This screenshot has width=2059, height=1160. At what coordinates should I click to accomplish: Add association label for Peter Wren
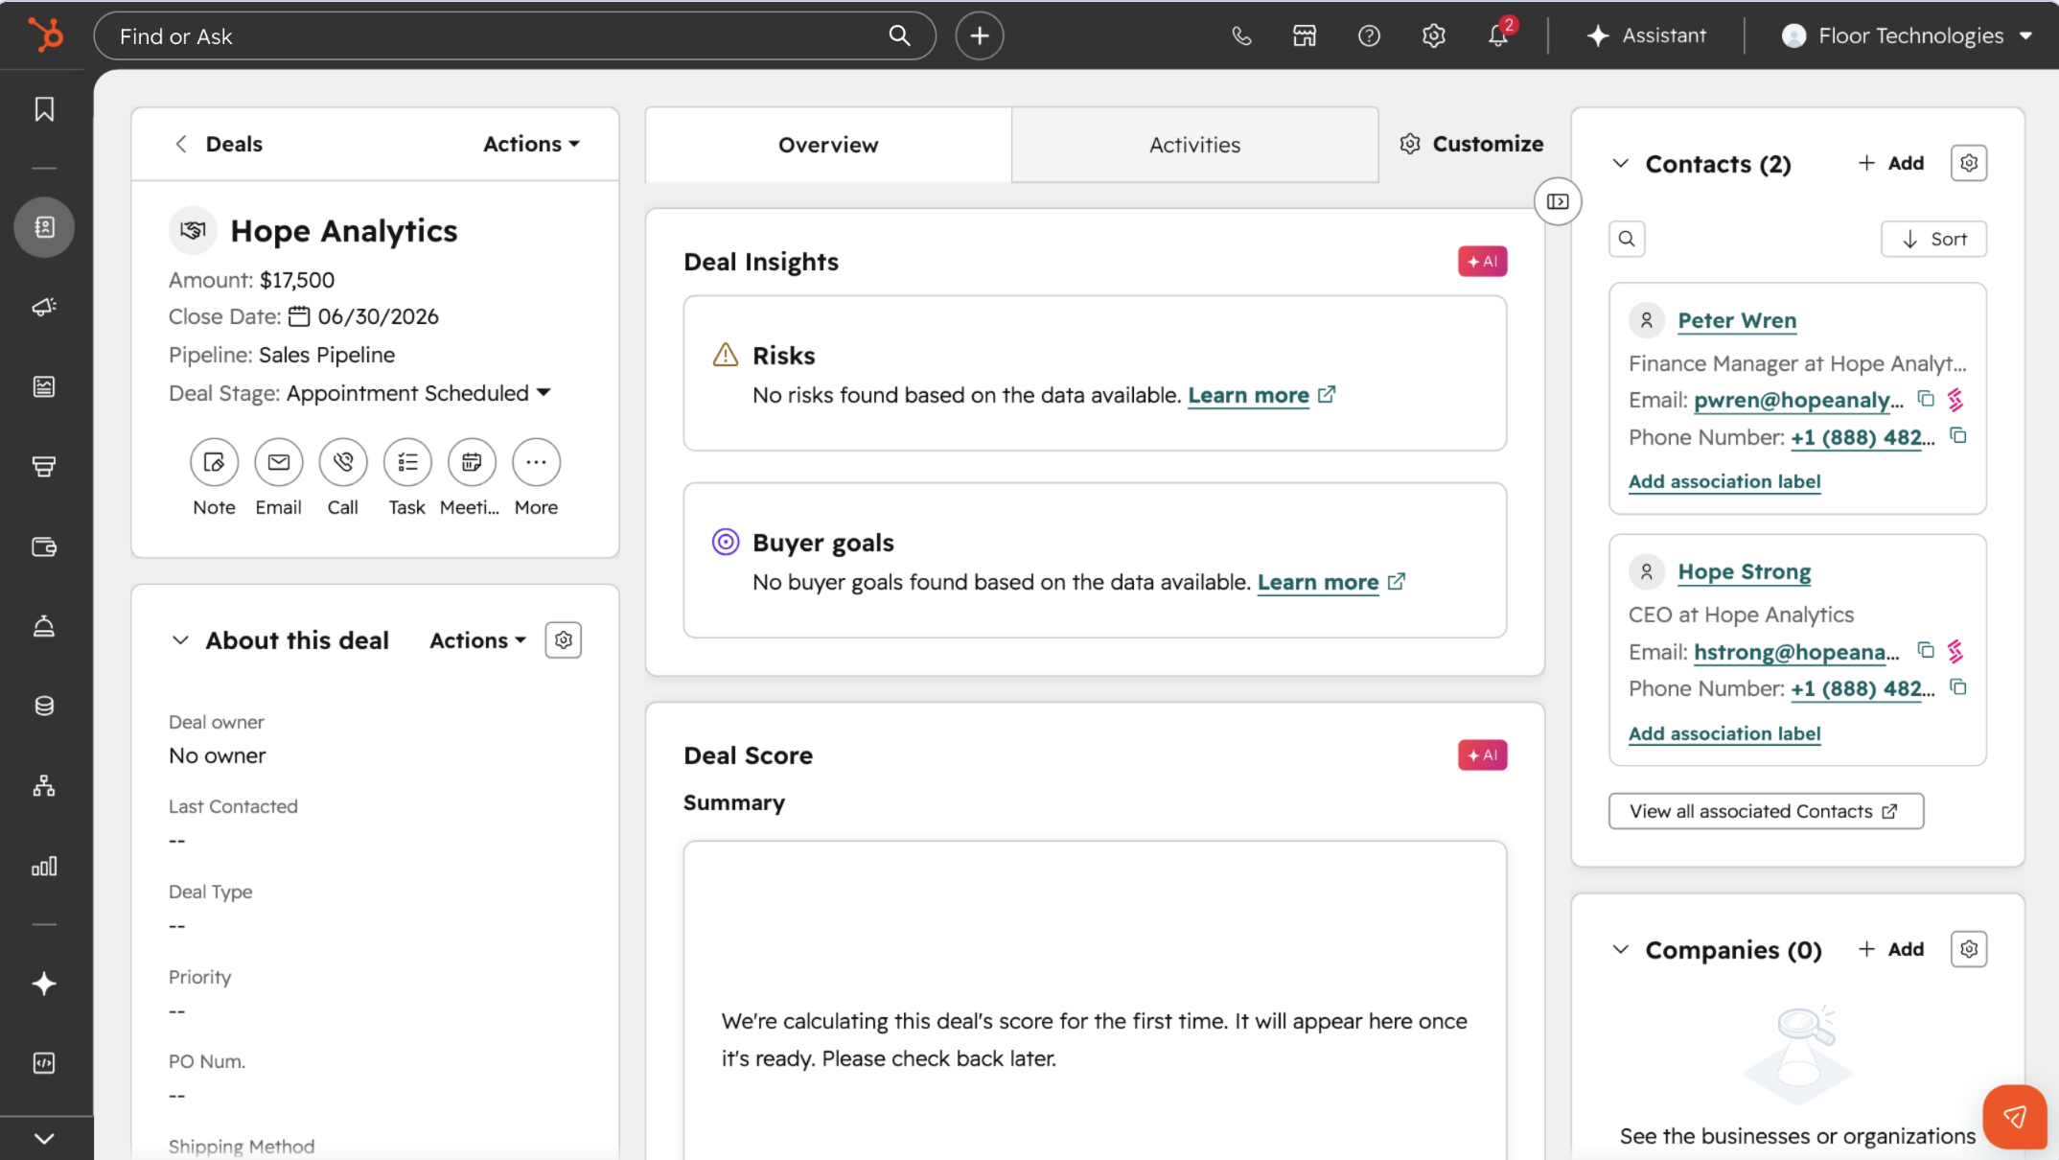point(1724,481)
